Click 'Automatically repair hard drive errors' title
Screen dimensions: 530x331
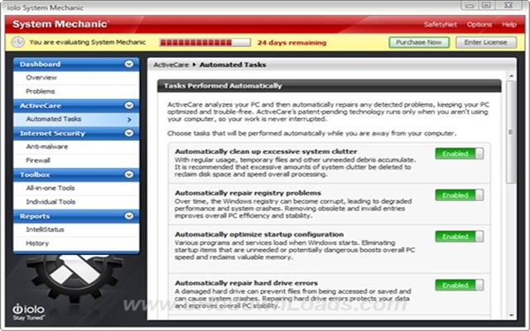246,283
